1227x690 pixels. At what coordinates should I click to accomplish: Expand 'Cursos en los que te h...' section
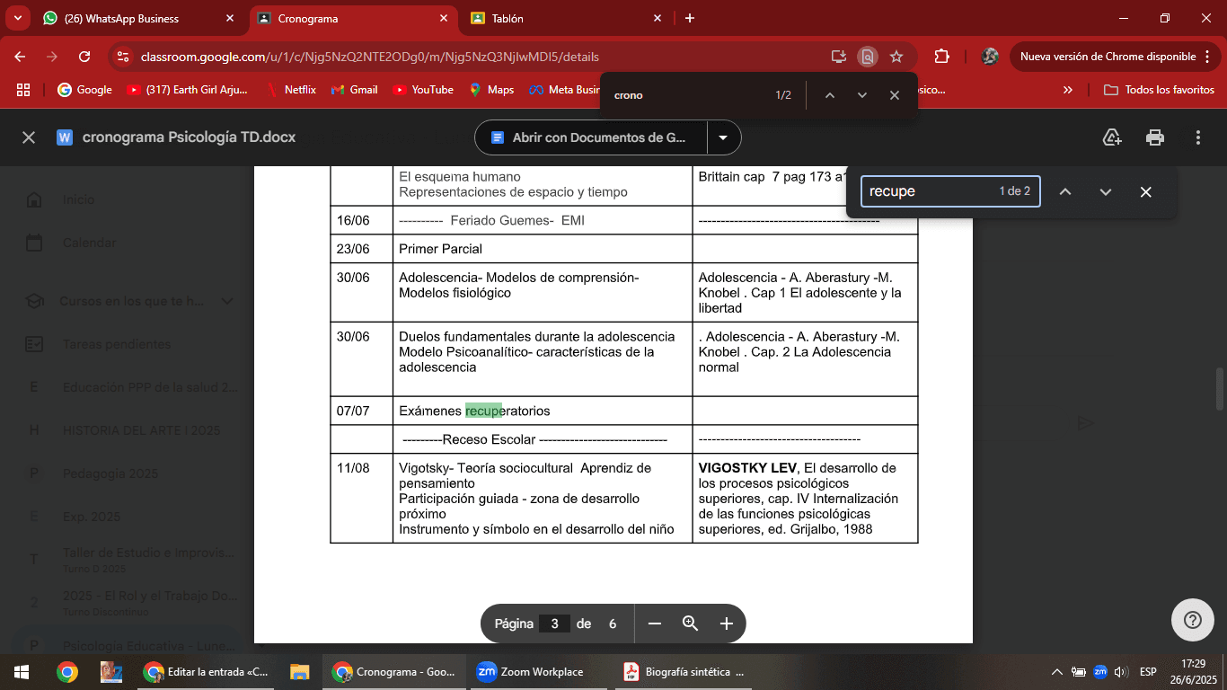pyautogui.click(x=227, y=301)
